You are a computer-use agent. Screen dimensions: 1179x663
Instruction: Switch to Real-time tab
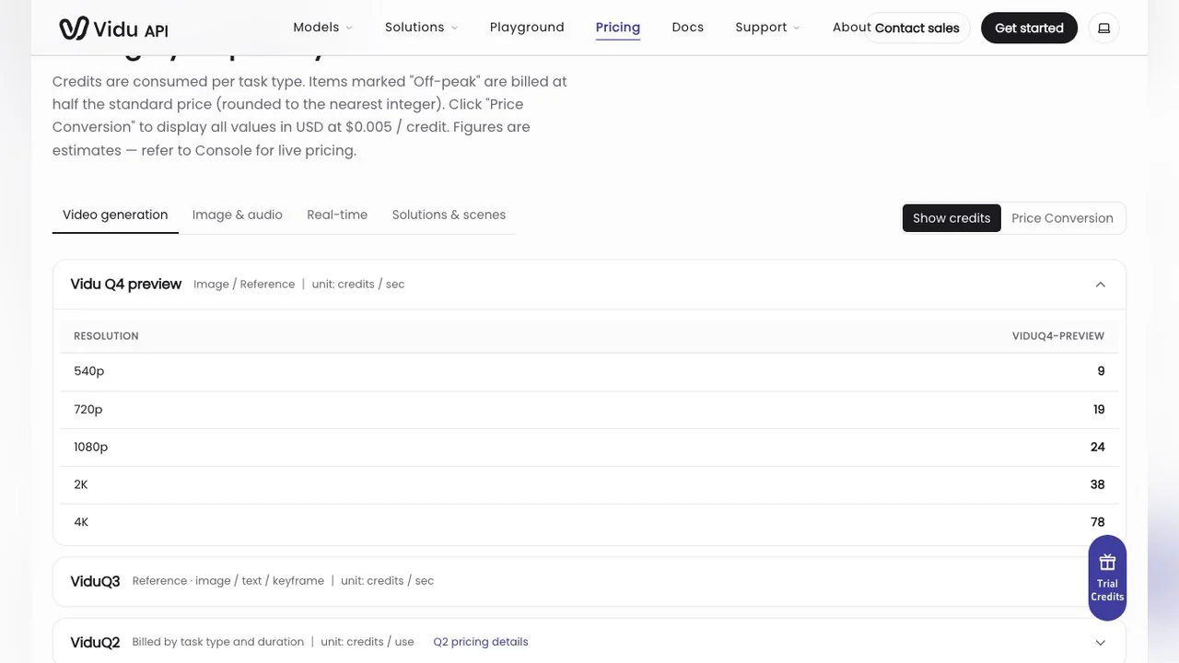coord(337,215)
